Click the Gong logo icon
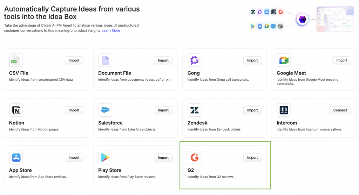359x195 pixels. click(x=194, y=60)
